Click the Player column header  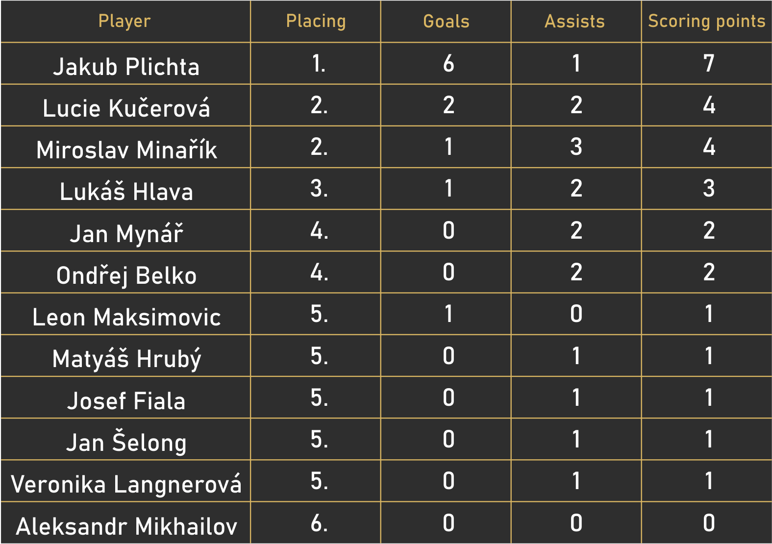click(x=125, y=21)
